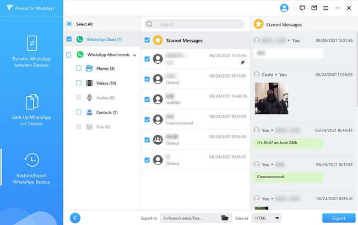This screenshot has height=225, width=358.
Task: Collapse the WhatsApp Attachments chevron
Action: [x=134, y=55]
